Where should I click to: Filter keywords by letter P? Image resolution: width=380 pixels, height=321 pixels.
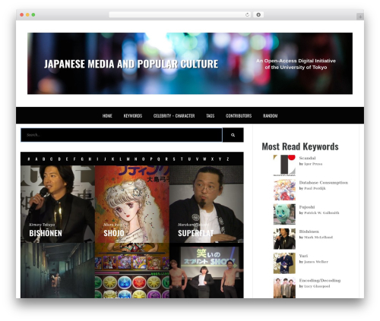(x=151, y=159)
